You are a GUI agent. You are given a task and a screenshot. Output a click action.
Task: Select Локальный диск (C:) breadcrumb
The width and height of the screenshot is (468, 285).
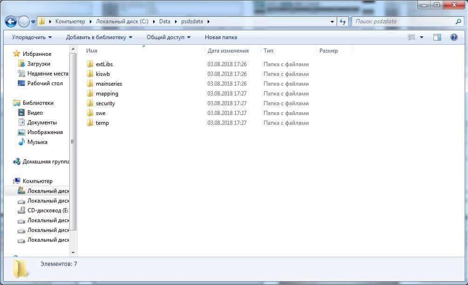pos(122,21)
